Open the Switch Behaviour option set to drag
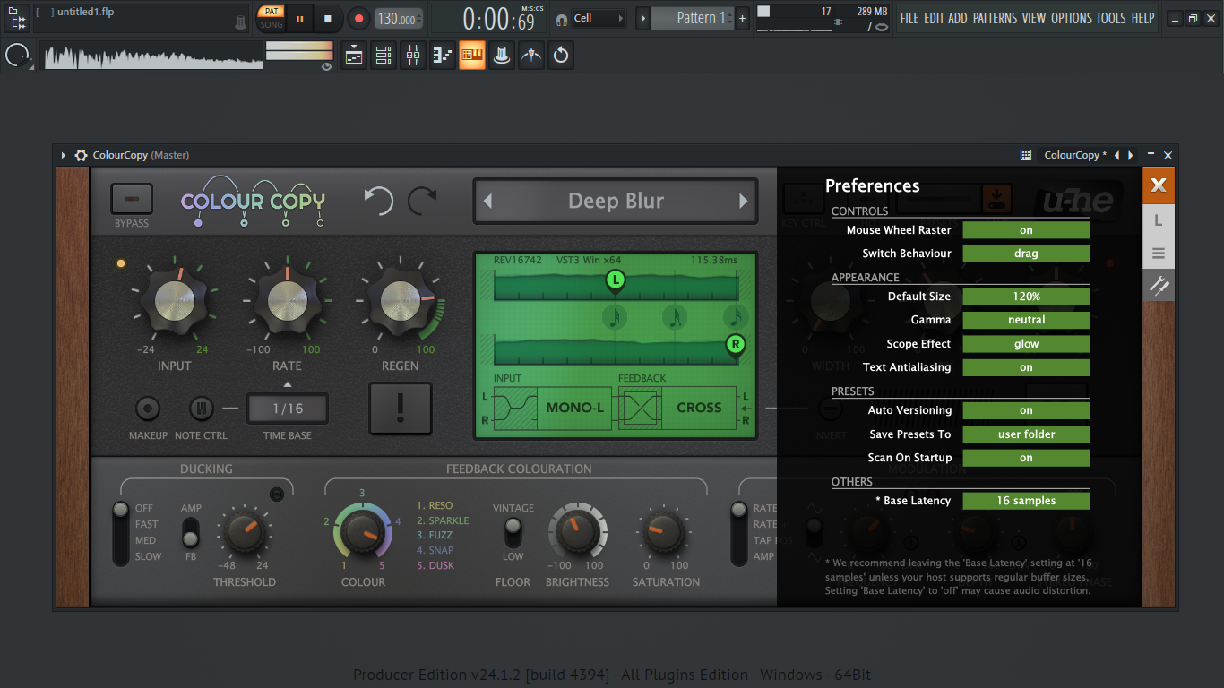Viewport: 1224px width, 688px height. pos(1026,254)
